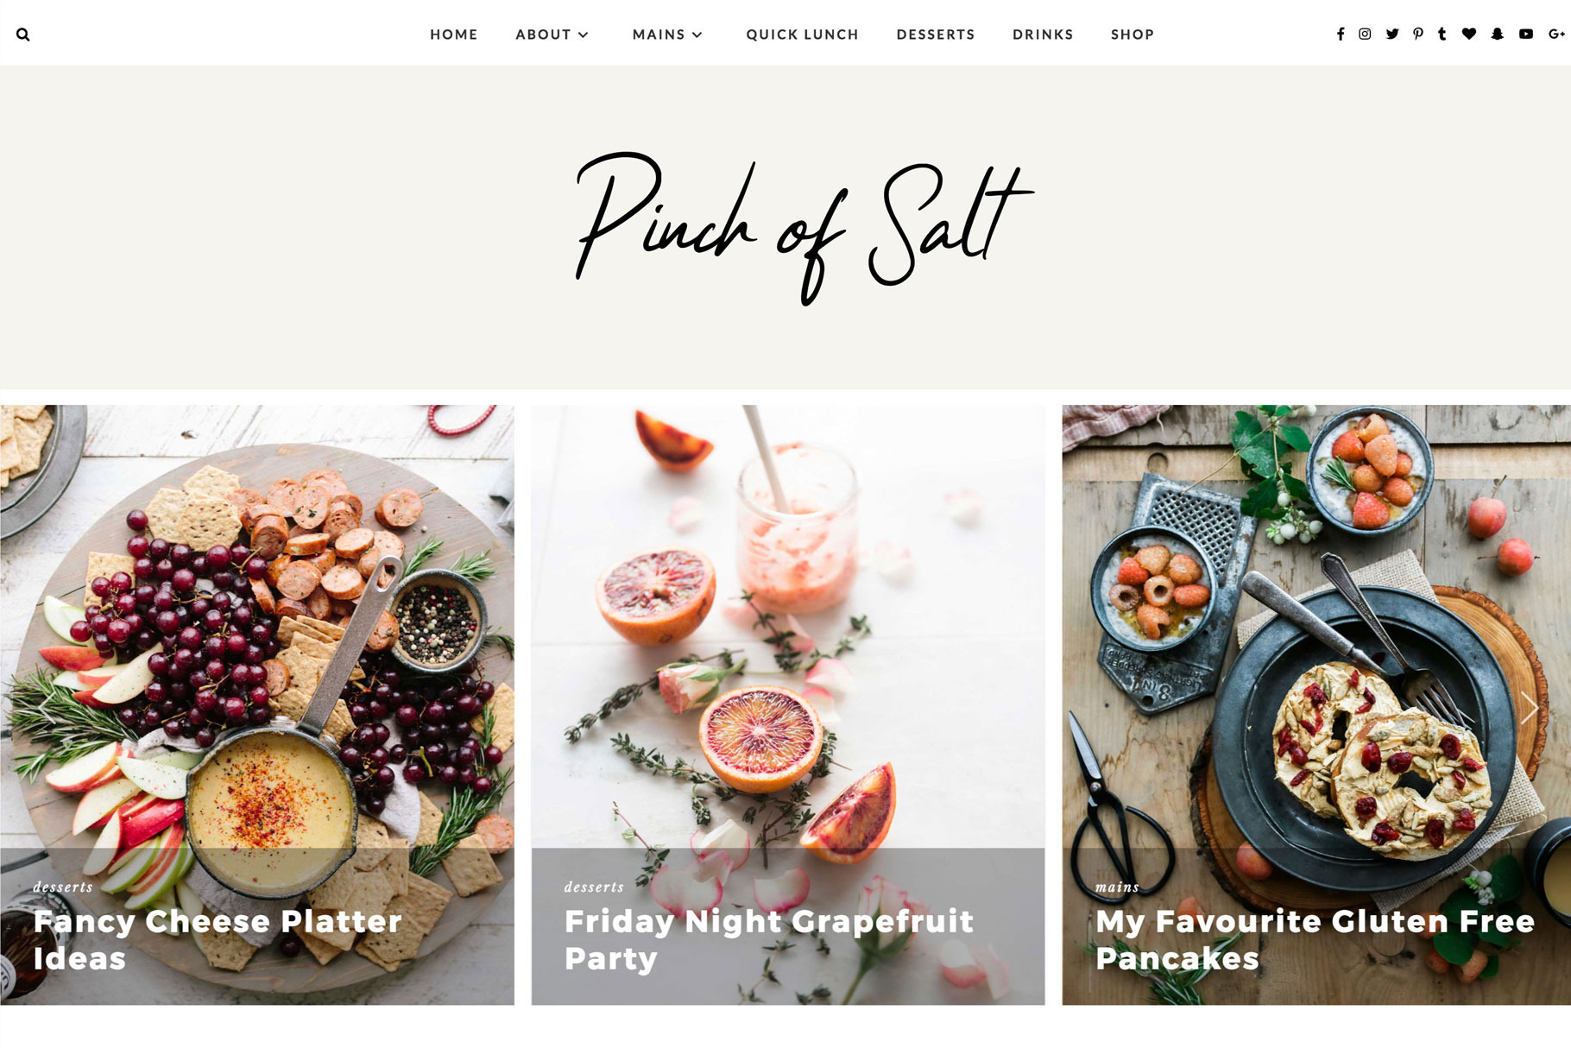This screenshot has width=1571, height=1048.
Task: Open the search magnifier icon
Action: point(23,35)
